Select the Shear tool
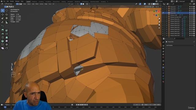Image resolution: width=196 pixels, height=110 pixels. tap(3, 48)
